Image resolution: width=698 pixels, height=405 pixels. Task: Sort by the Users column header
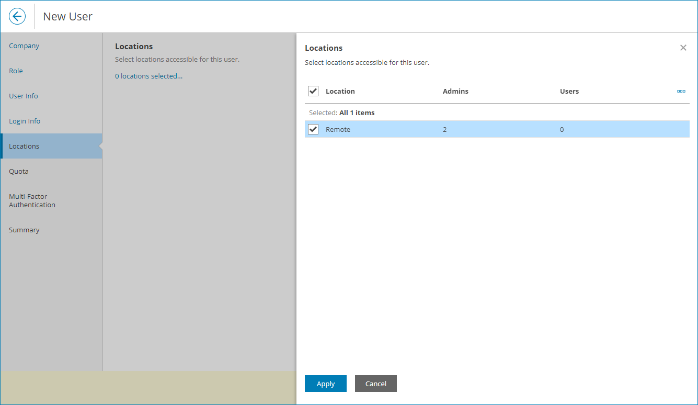pyautogui.click(x=569, y=91)
